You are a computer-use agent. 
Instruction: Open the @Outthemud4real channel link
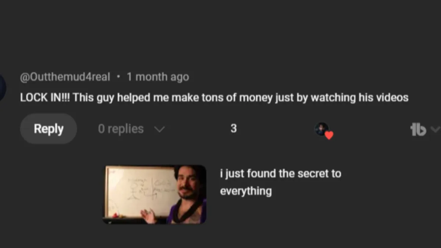click(x=65, y=77)
